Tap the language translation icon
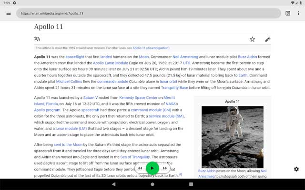This screenshot has width=305, height=190. click(37, 39)
